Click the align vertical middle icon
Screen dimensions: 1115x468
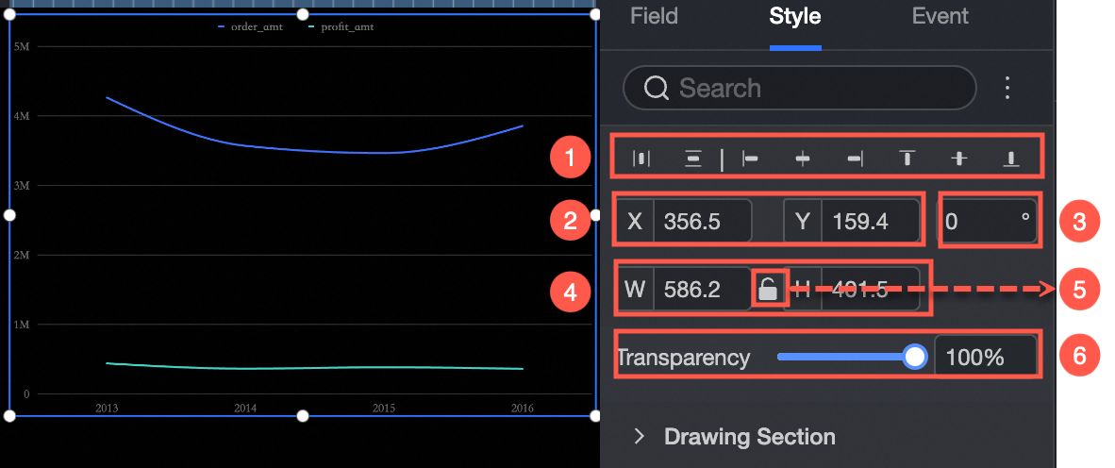pos(959,159)
